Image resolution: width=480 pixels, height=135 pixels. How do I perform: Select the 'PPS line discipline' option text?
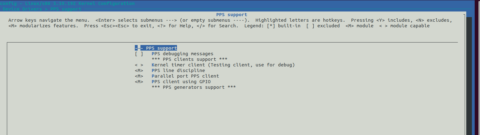point(178,70)
